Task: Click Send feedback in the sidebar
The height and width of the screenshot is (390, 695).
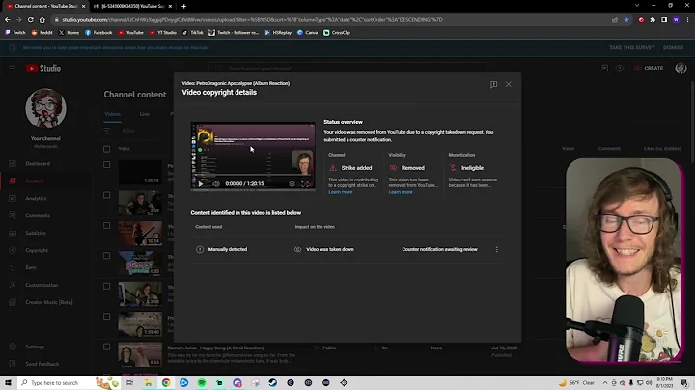Action: (44, 364)
